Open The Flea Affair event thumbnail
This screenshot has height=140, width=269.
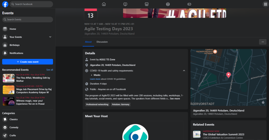(8, 78)
